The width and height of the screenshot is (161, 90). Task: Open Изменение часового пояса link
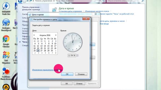[x=97, y=11]
